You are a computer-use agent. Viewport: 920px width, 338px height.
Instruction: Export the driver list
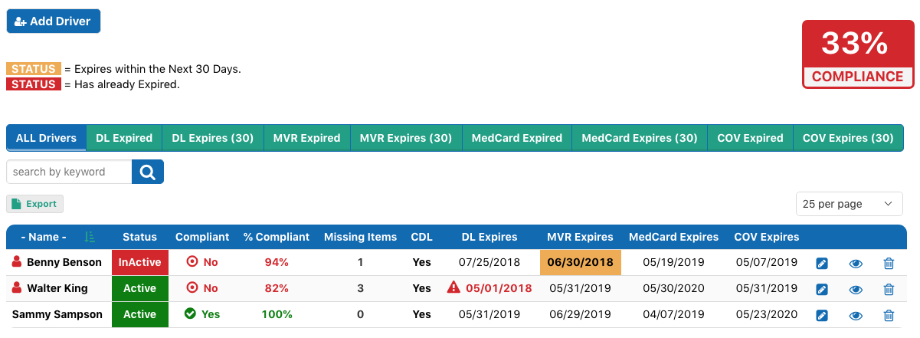[x=35, y=204]
